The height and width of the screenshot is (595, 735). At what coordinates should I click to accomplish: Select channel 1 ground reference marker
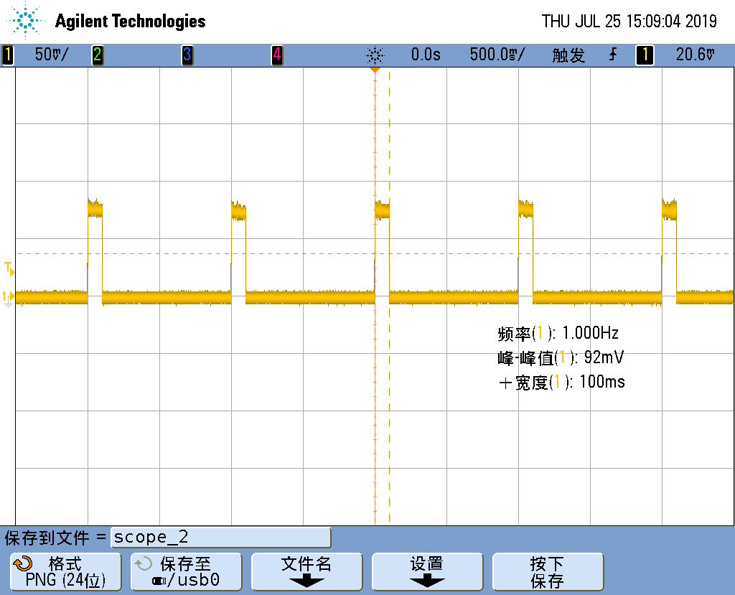9,297
